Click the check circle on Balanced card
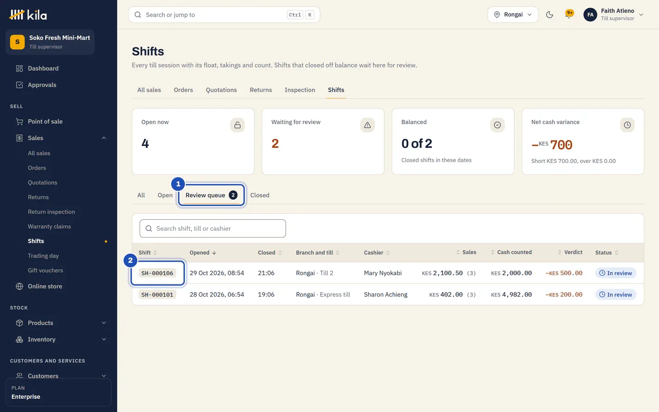The height and width of the screenshot is (412, 659). (x=497, y=125)
